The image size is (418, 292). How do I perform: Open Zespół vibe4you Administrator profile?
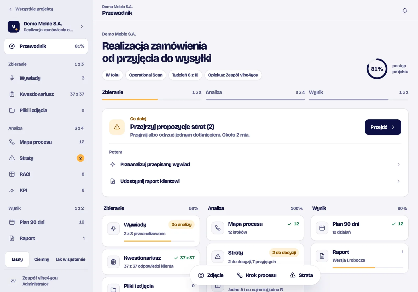tap(46, 281)
